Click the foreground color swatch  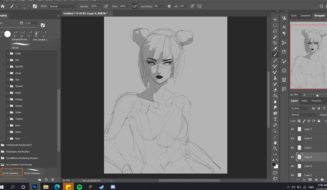274,164
